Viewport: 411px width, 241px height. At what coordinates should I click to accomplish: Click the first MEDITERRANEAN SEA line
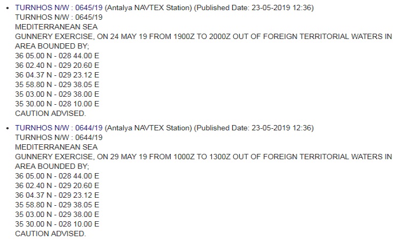click(57, 27)
